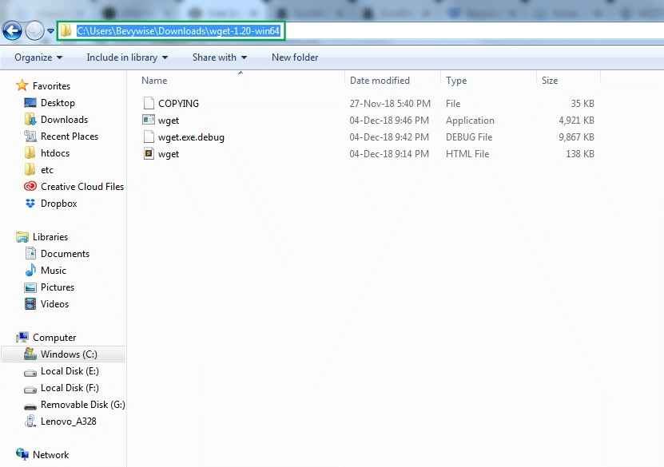The width and height of the screenshot is (664, 467).
Task: Sort by Type column header
Action: click(x=456, y=81)
